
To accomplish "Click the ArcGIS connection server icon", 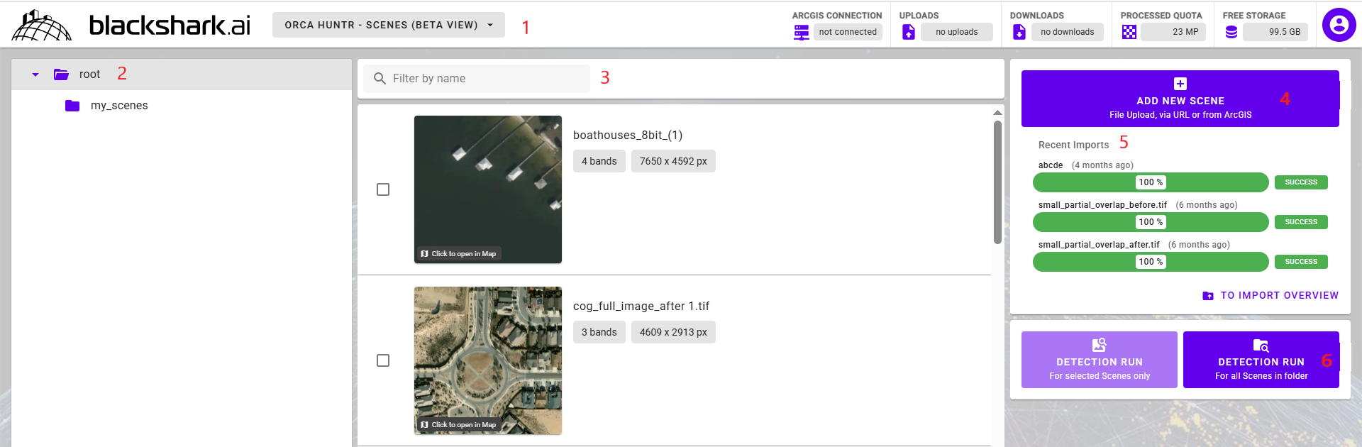I will pos(801,32).
